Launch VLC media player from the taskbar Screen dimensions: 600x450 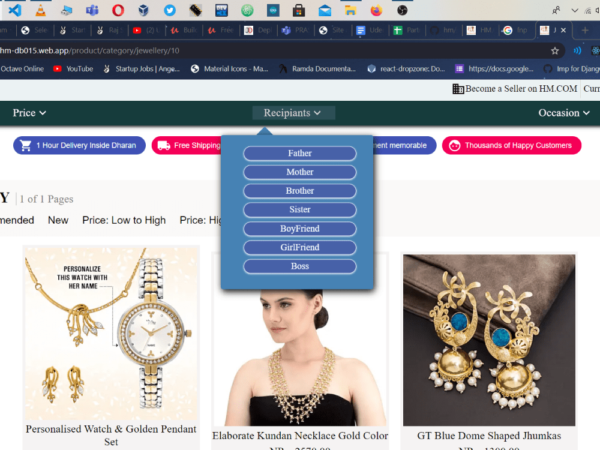[41, 10]
